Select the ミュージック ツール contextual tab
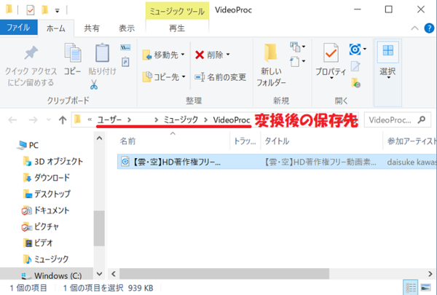The image size is (437, 295). (177, 11)
